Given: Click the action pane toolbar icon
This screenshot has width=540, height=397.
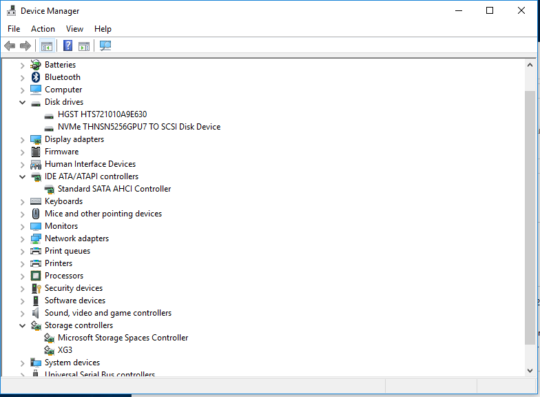Looking at the screenshot, I should (84, 45).
